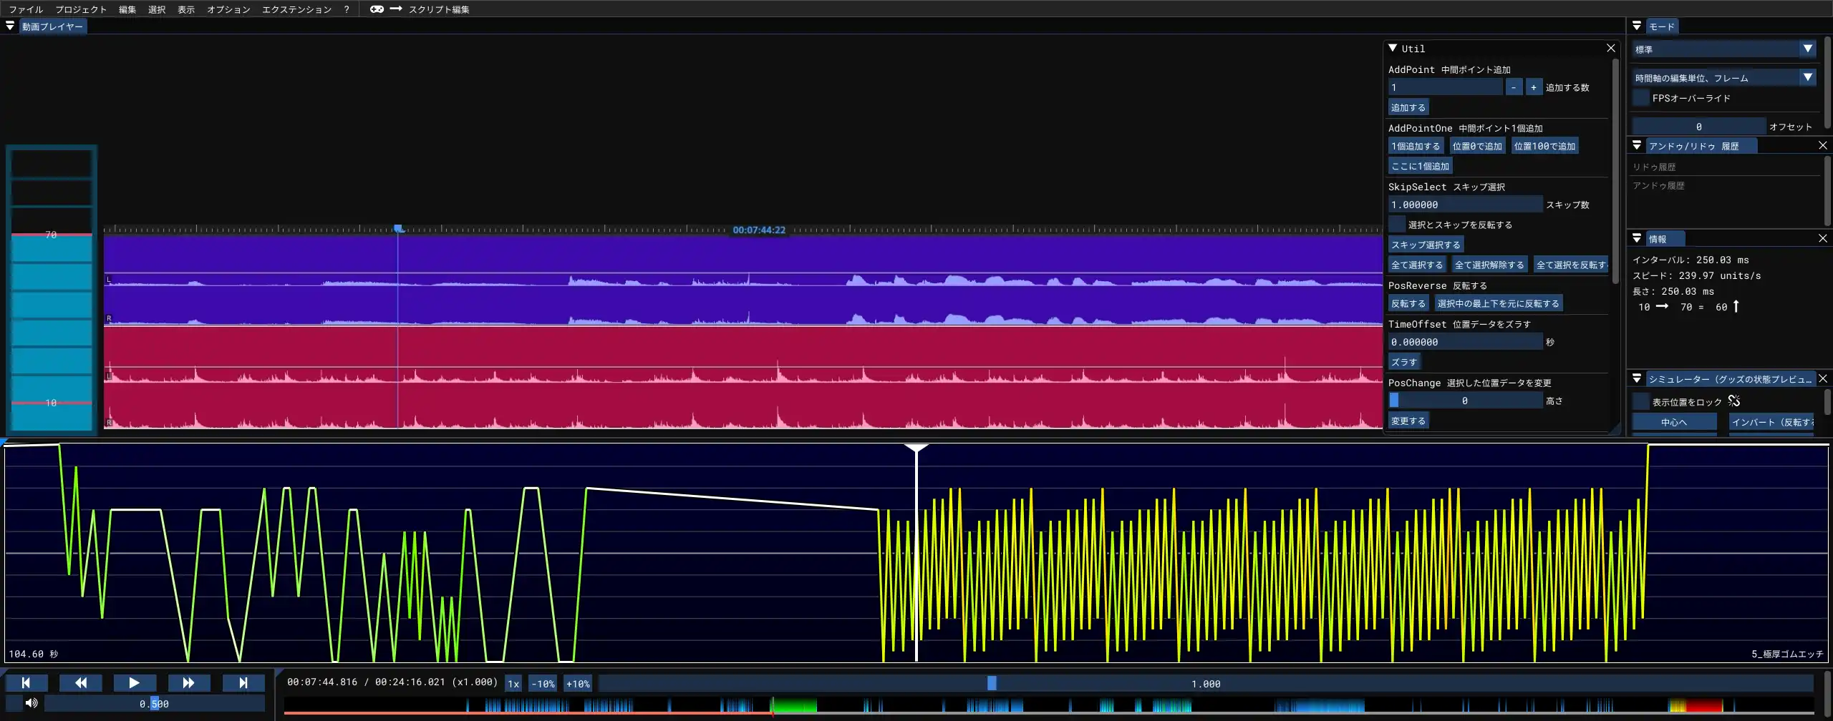Image resolution: width=1833 pixels, height=721 pixels.
Task: Open the アンドゥ/リドゥ 履歴 panel menu icon
Action: [x=1637, y=145]
